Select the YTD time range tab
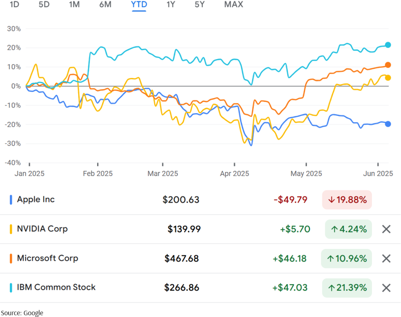This screenshot has width=401, height=317. pyautogui.click(x=139, y=5)
